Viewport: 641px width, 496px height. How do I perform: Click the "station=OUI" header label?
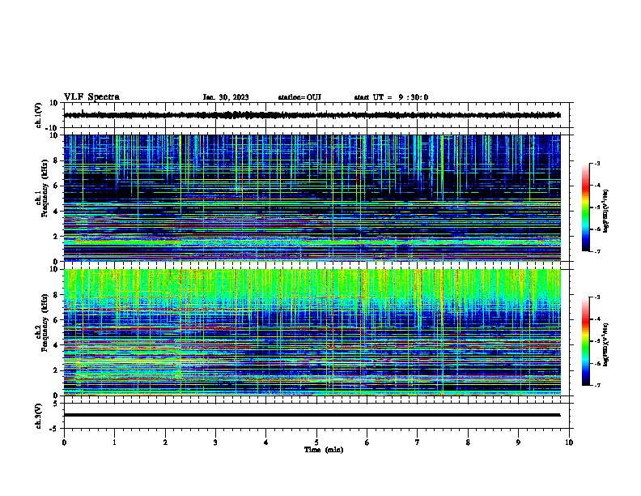tap(299, 97)
